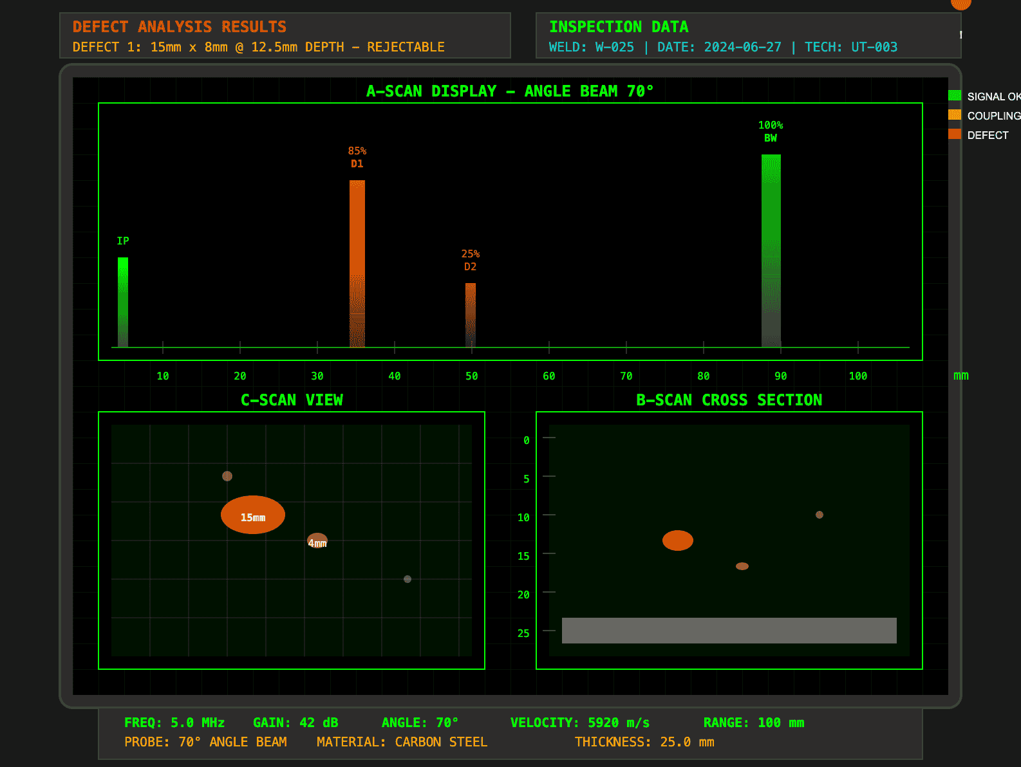This screenshot has height=767, width=1021.
Task: Click the 90 tick label on A-scan axis
Action: [x=781, y=376]
